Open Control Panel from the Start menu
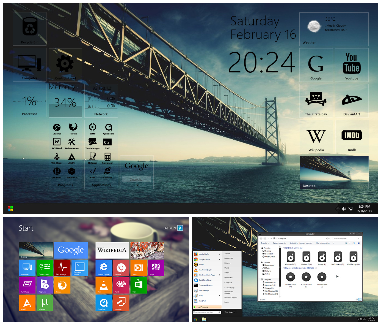Screen dimensions: 381x325 229,288
